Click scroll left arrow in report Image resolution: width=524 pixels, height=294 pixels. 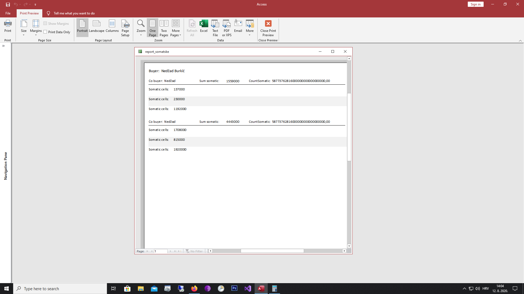(210, 251)
